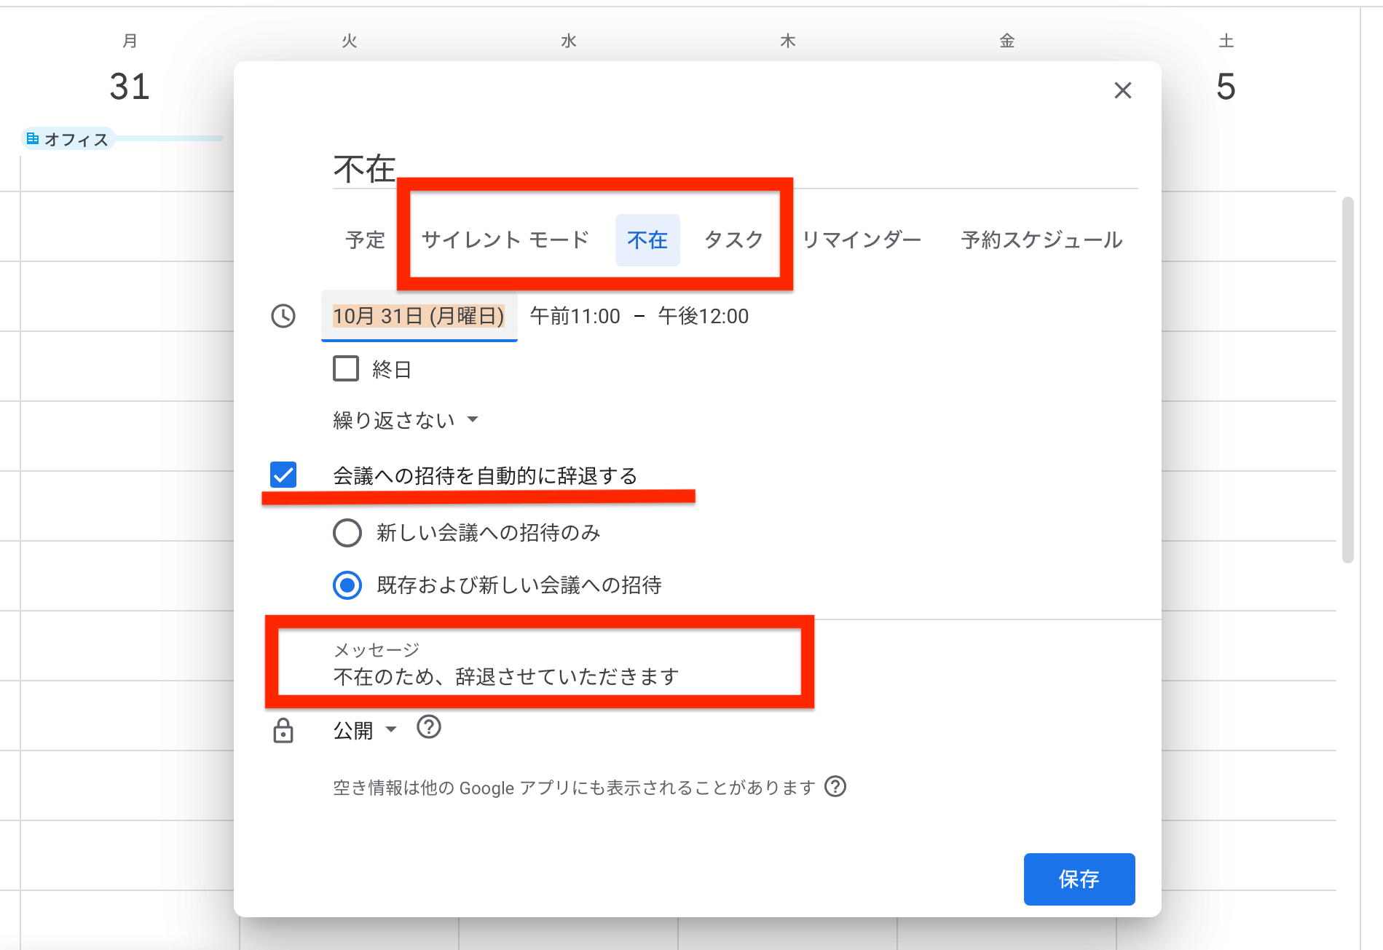Select the 新しい会議への招待のみ radio button

click(x=347, y=533)
